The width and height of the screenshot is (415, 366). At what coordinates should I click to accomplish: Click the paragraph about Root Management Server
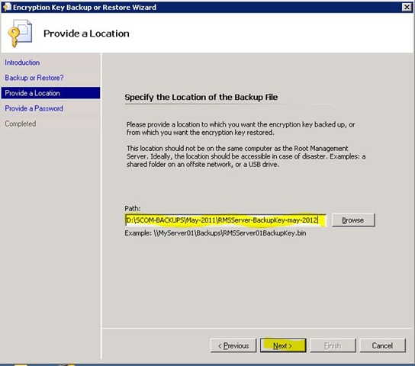[246, 156]
